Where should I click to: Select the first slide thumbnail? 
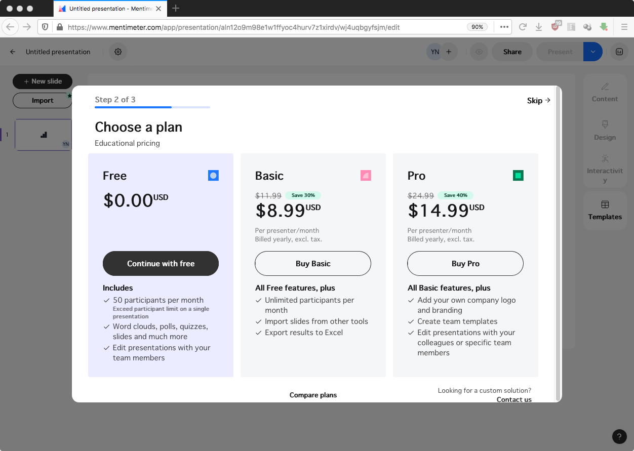(x=44, y=135)
